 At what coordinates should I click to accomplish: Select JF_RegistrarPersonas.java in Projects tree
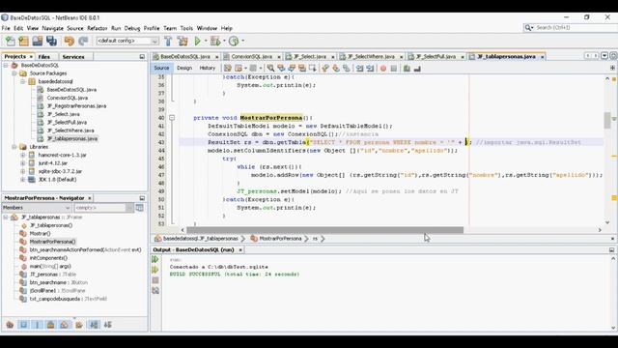click(x=76, y=106)
